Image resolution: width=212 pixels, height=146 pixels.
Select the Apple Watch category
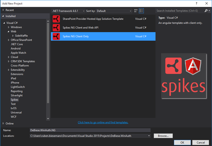[18, 53]
